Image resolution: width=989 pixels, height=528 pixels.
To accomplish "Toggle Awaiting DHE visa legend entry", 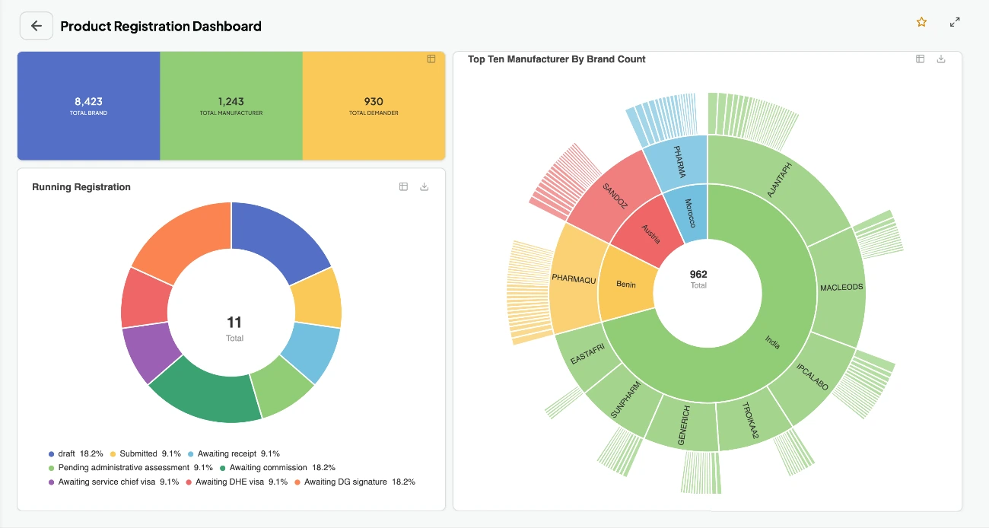I will click(237, 482).
